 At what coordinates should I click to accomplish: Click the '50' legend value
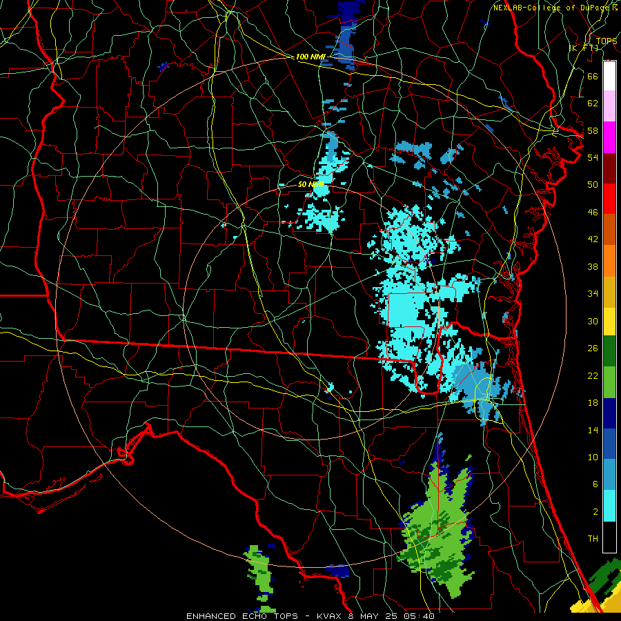(593, 184)
